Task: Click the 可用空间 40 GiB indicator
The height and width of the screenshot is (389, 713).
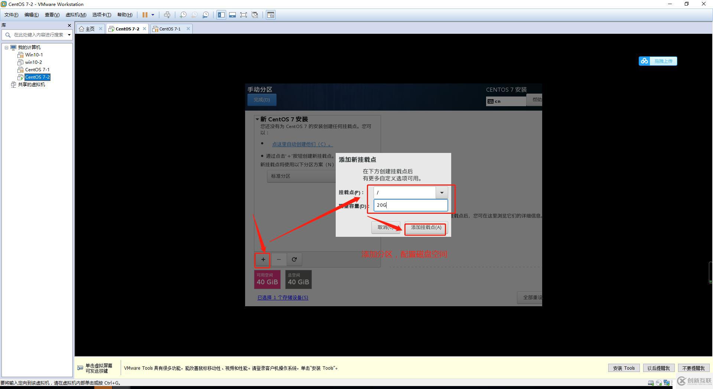Action: point(267,280)
